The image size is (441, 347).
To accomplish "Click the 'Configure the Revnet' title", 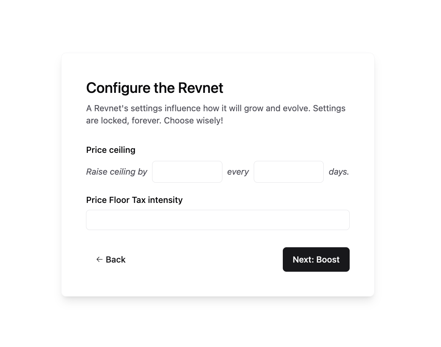I will [x=154, y=88].
